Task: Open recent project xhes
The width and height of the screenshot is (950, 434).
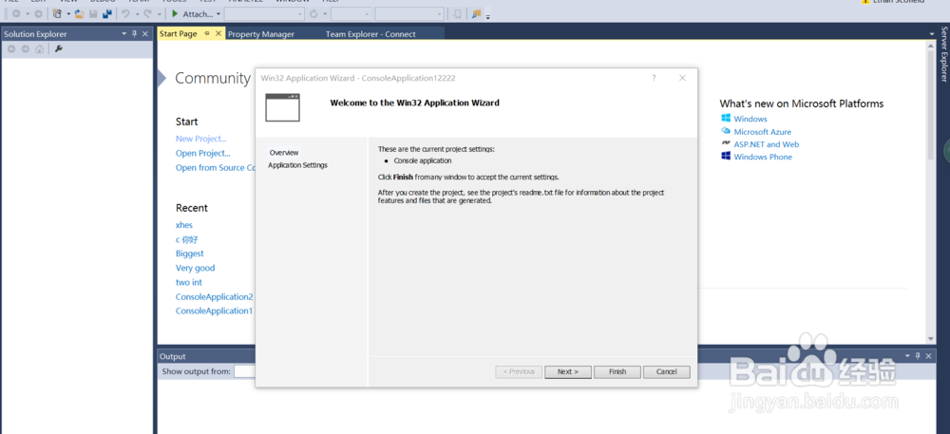Action: click(x=184, y=224)
